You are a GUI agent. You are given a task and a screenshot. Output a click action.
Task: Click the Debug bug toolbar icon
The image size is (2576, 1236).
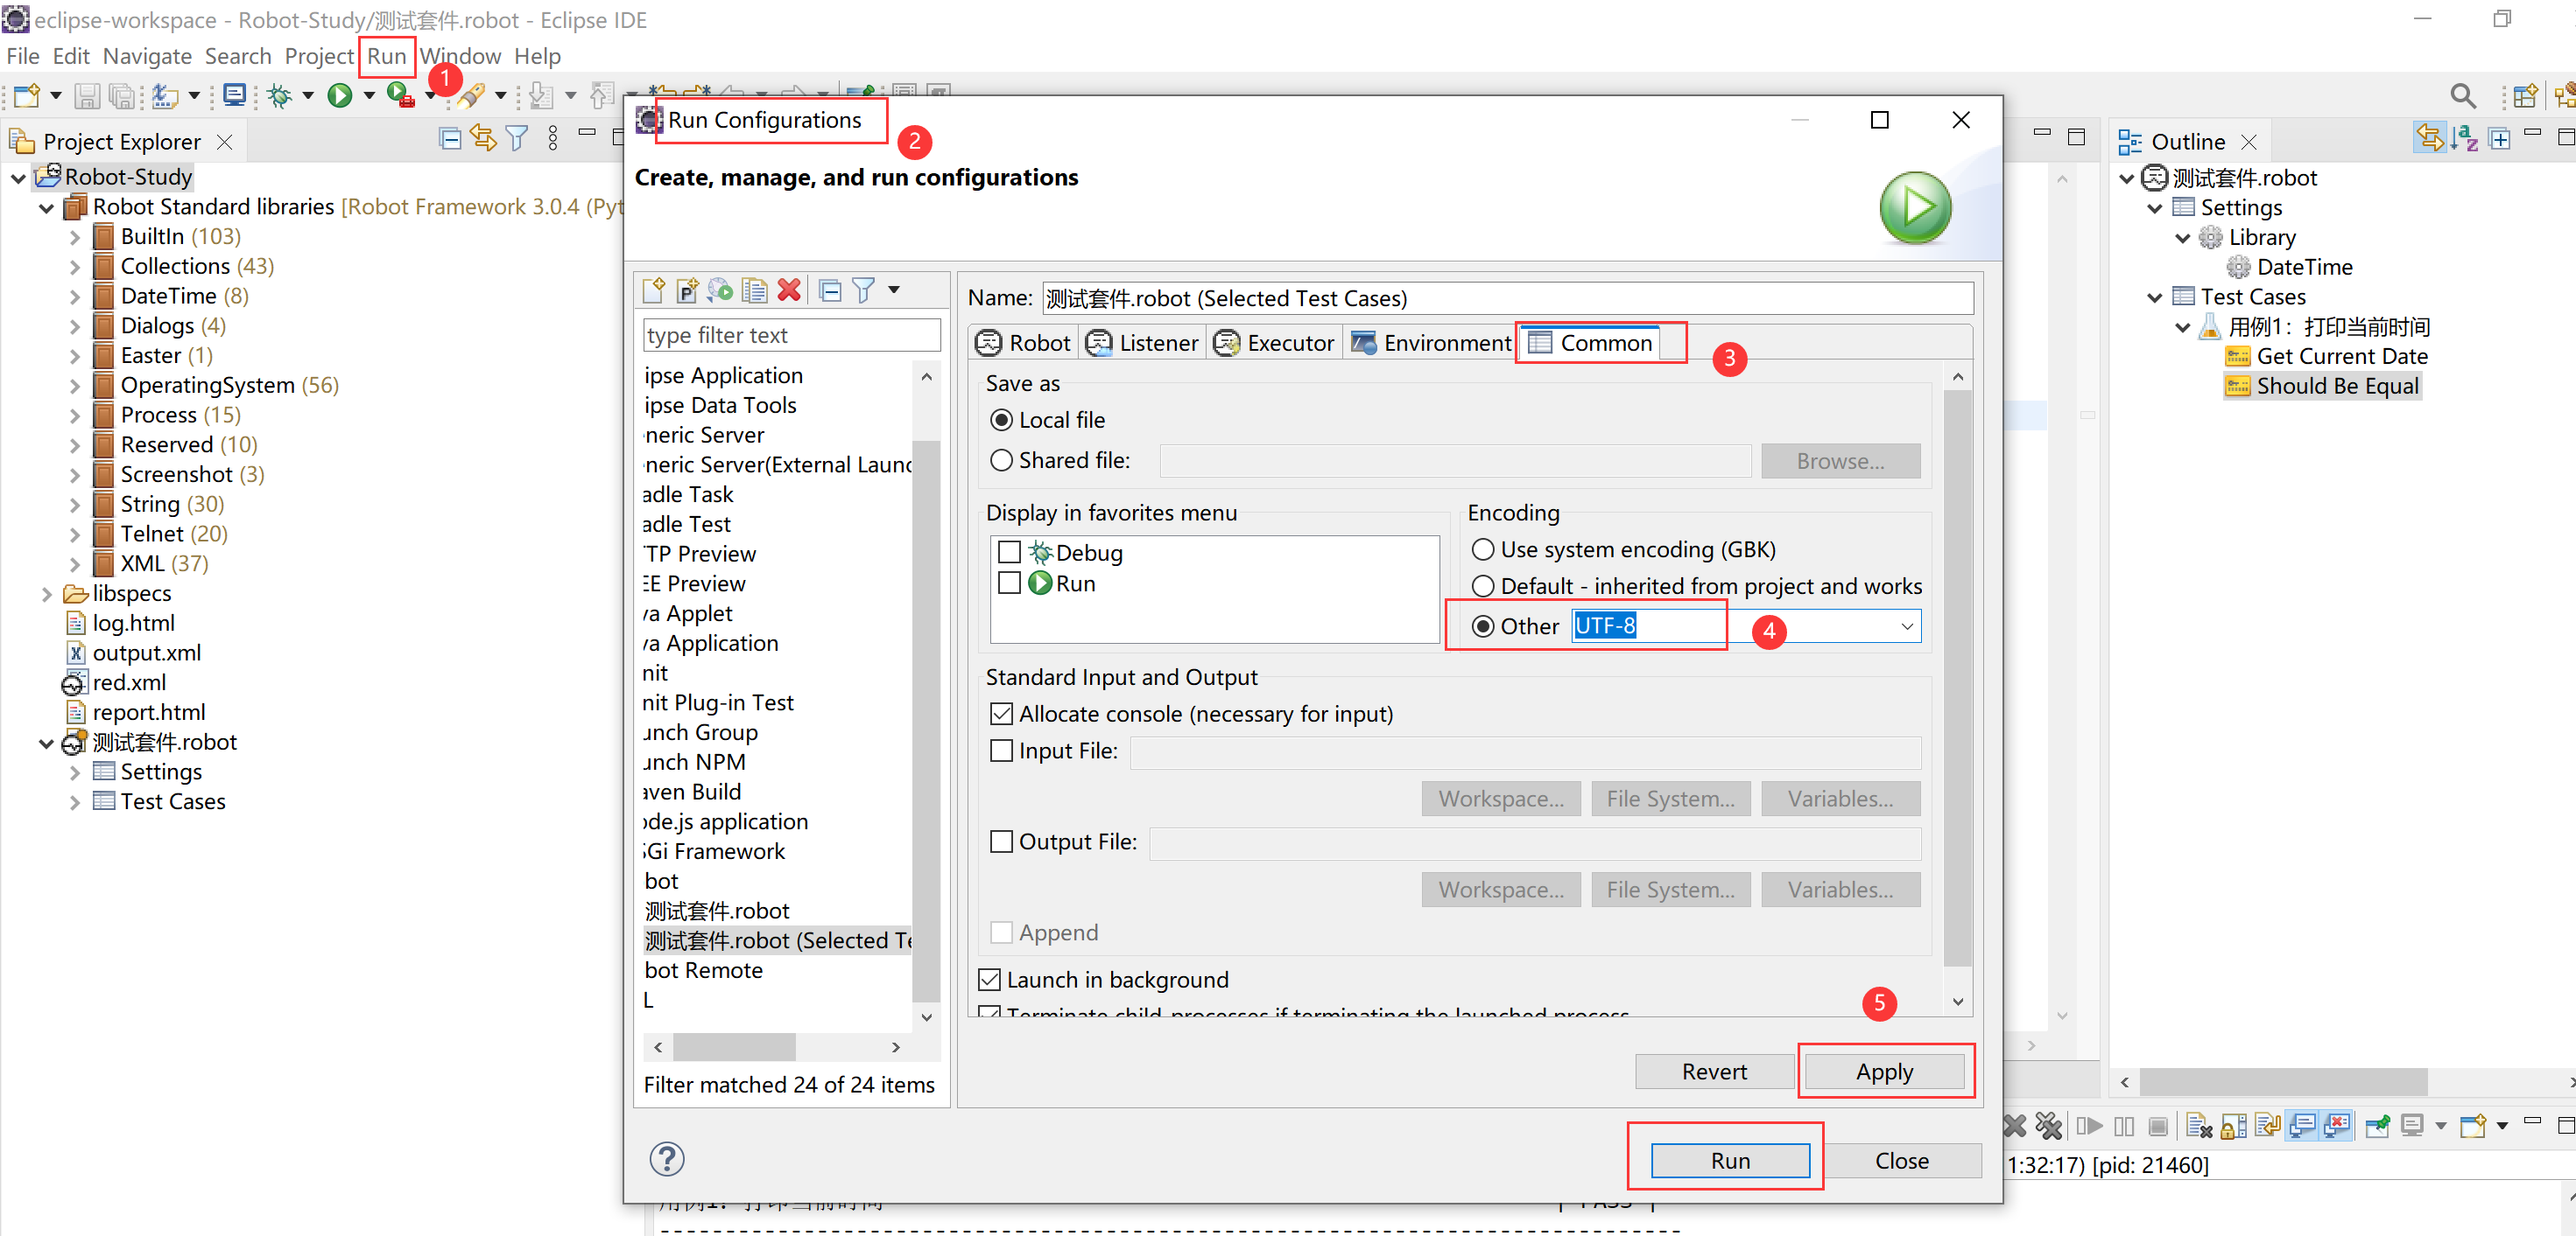(x=280, y=95)
